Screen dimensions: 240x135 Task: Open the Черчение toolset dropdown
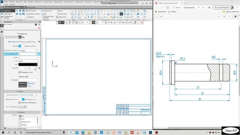(7, 11)
